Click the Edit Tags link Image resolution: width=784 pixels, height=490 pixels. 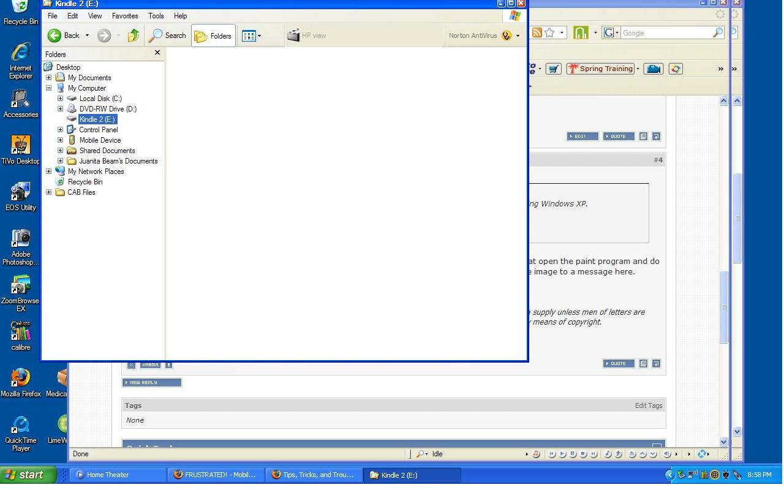tap(649, 405)
